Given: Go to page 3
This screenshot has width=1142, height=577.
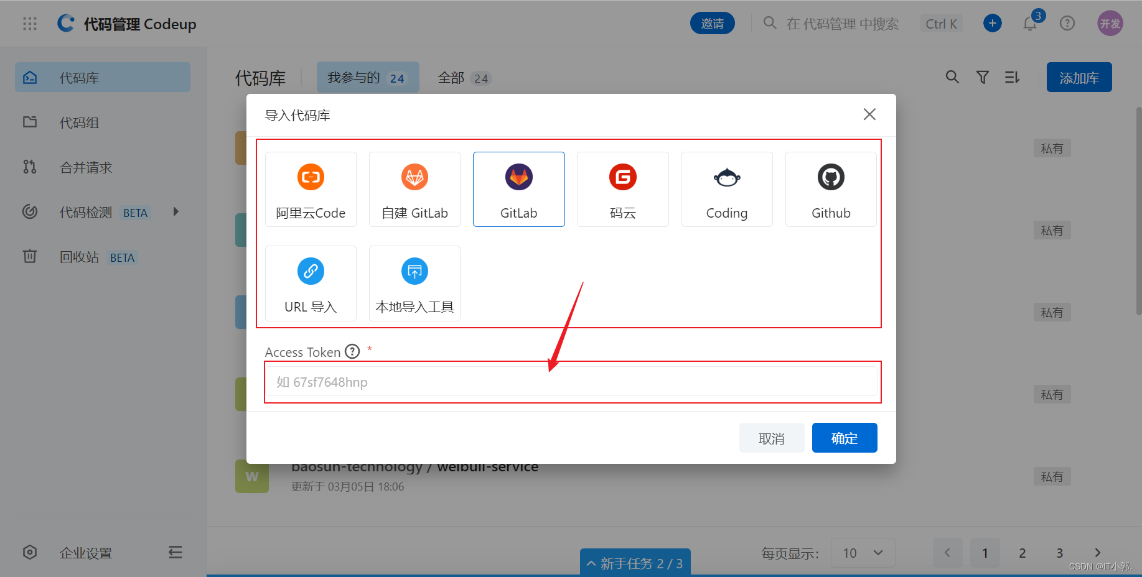Looking at the screenshot, I should 1060,553.
